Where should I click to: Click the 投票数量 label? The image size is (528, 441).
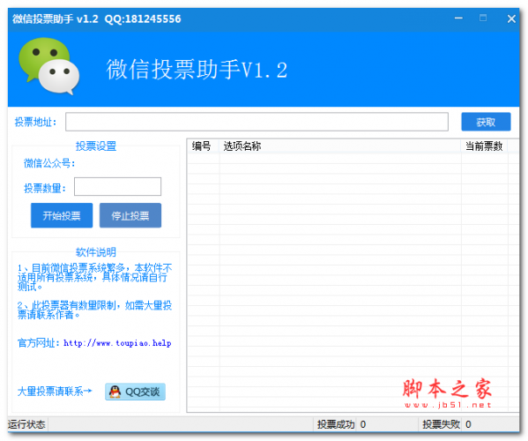[44, 188]
